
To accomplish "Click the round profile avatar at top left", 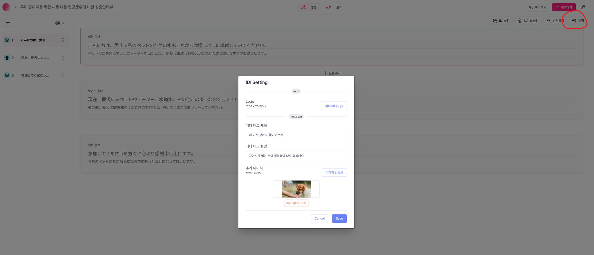I will pyautogui.click(x=6, y=7).
